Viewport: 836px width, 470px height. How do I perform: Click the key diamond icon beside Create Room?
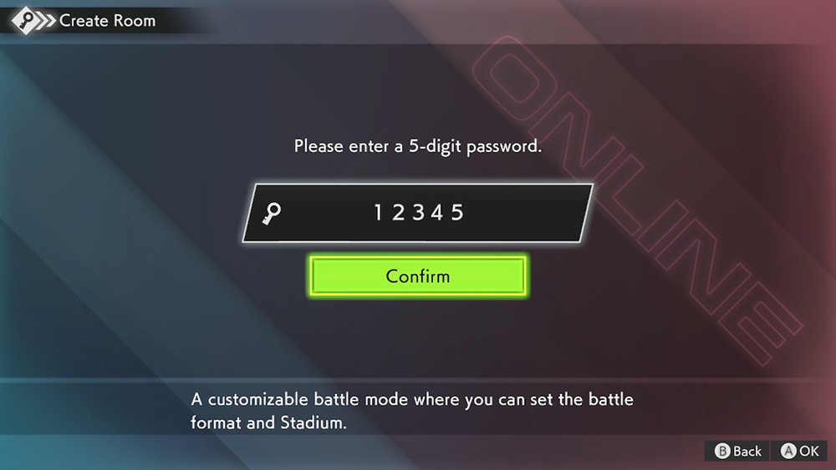24,21
